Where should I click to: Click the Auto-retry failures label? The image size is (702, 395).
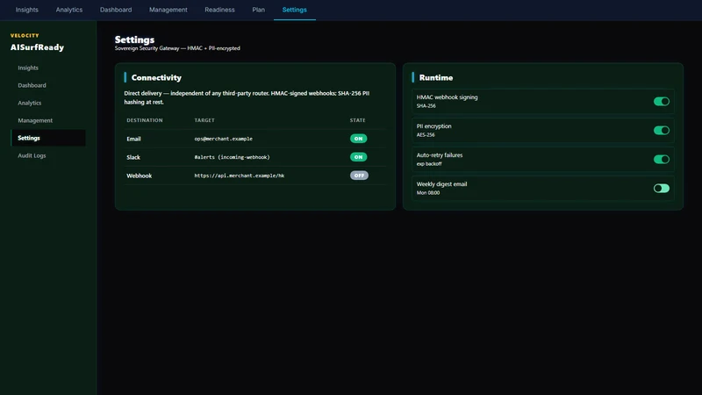pyautogui.click(x=440, y=155)
